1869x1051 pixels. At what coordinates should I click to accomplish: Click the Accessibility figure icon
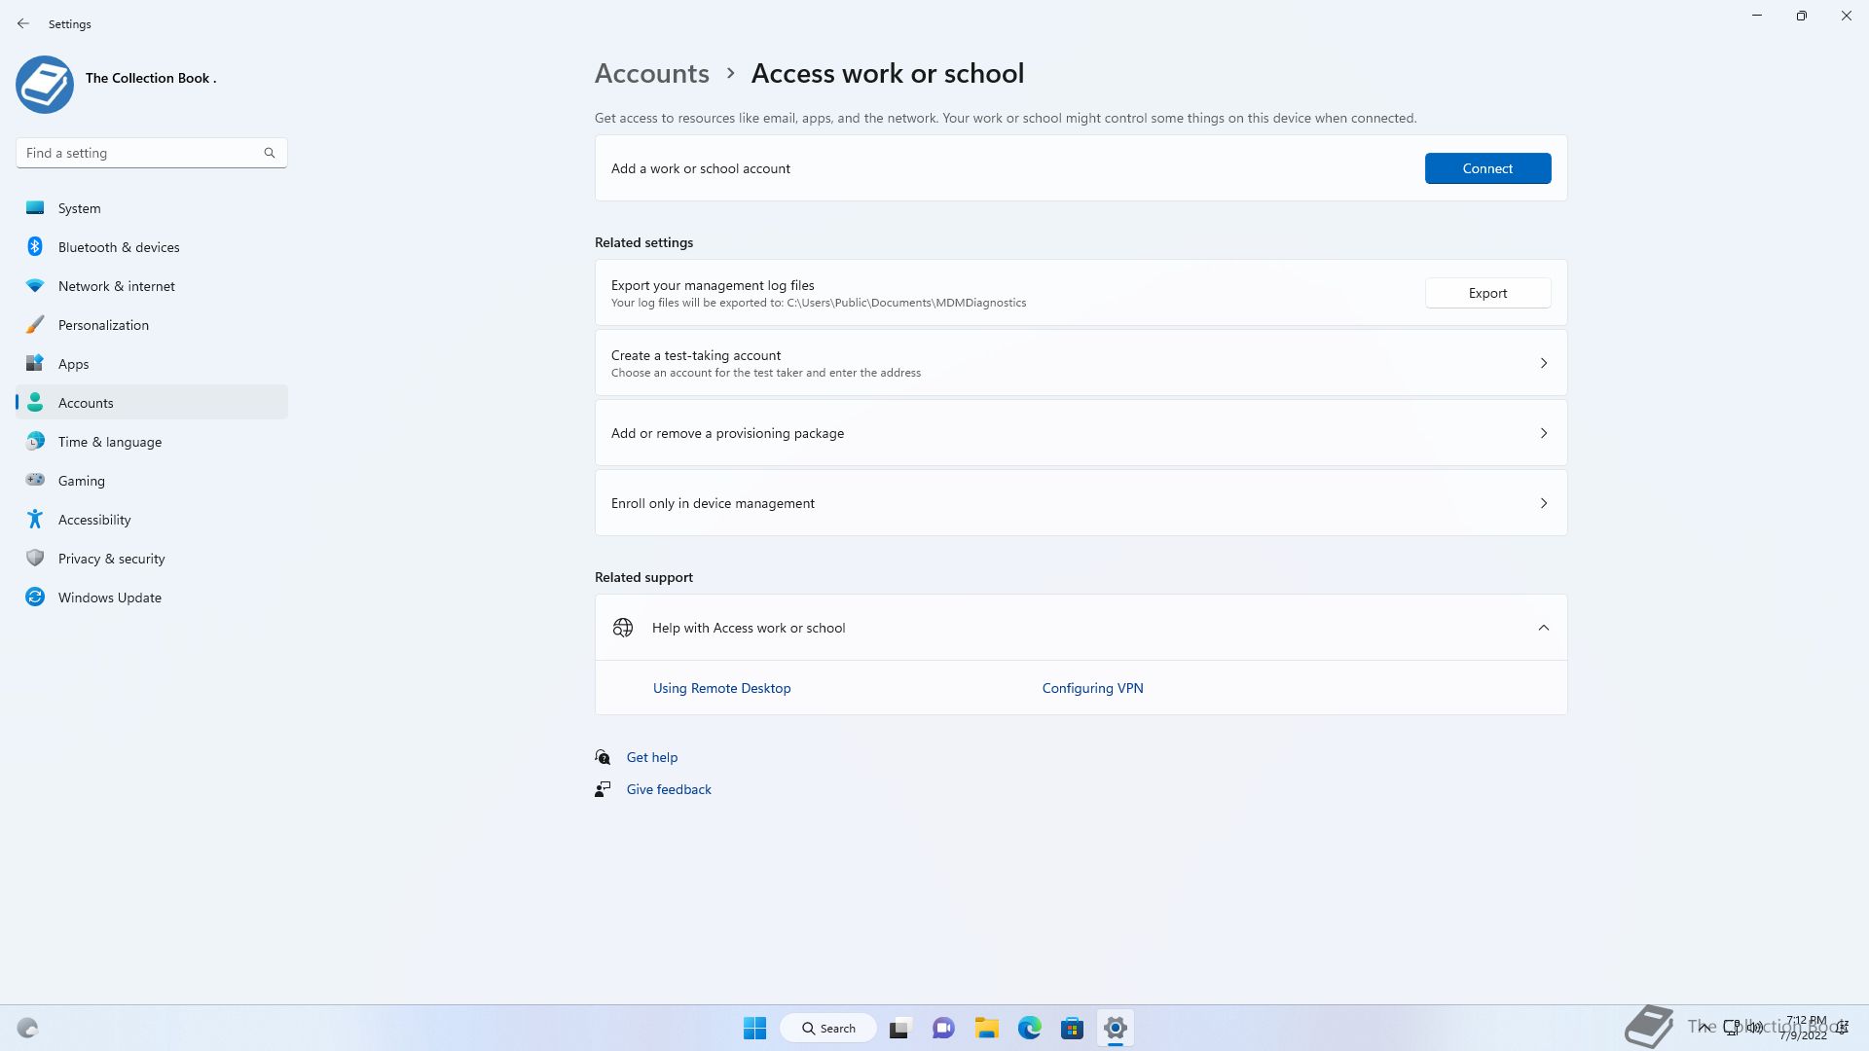click(35, 520)
